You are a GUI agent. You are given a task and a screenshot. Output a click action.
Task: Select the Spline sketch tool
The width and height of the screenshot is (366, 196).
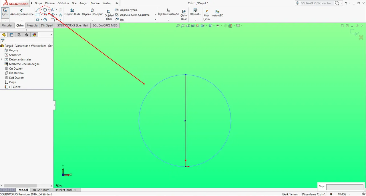click(x=53, y=10)
